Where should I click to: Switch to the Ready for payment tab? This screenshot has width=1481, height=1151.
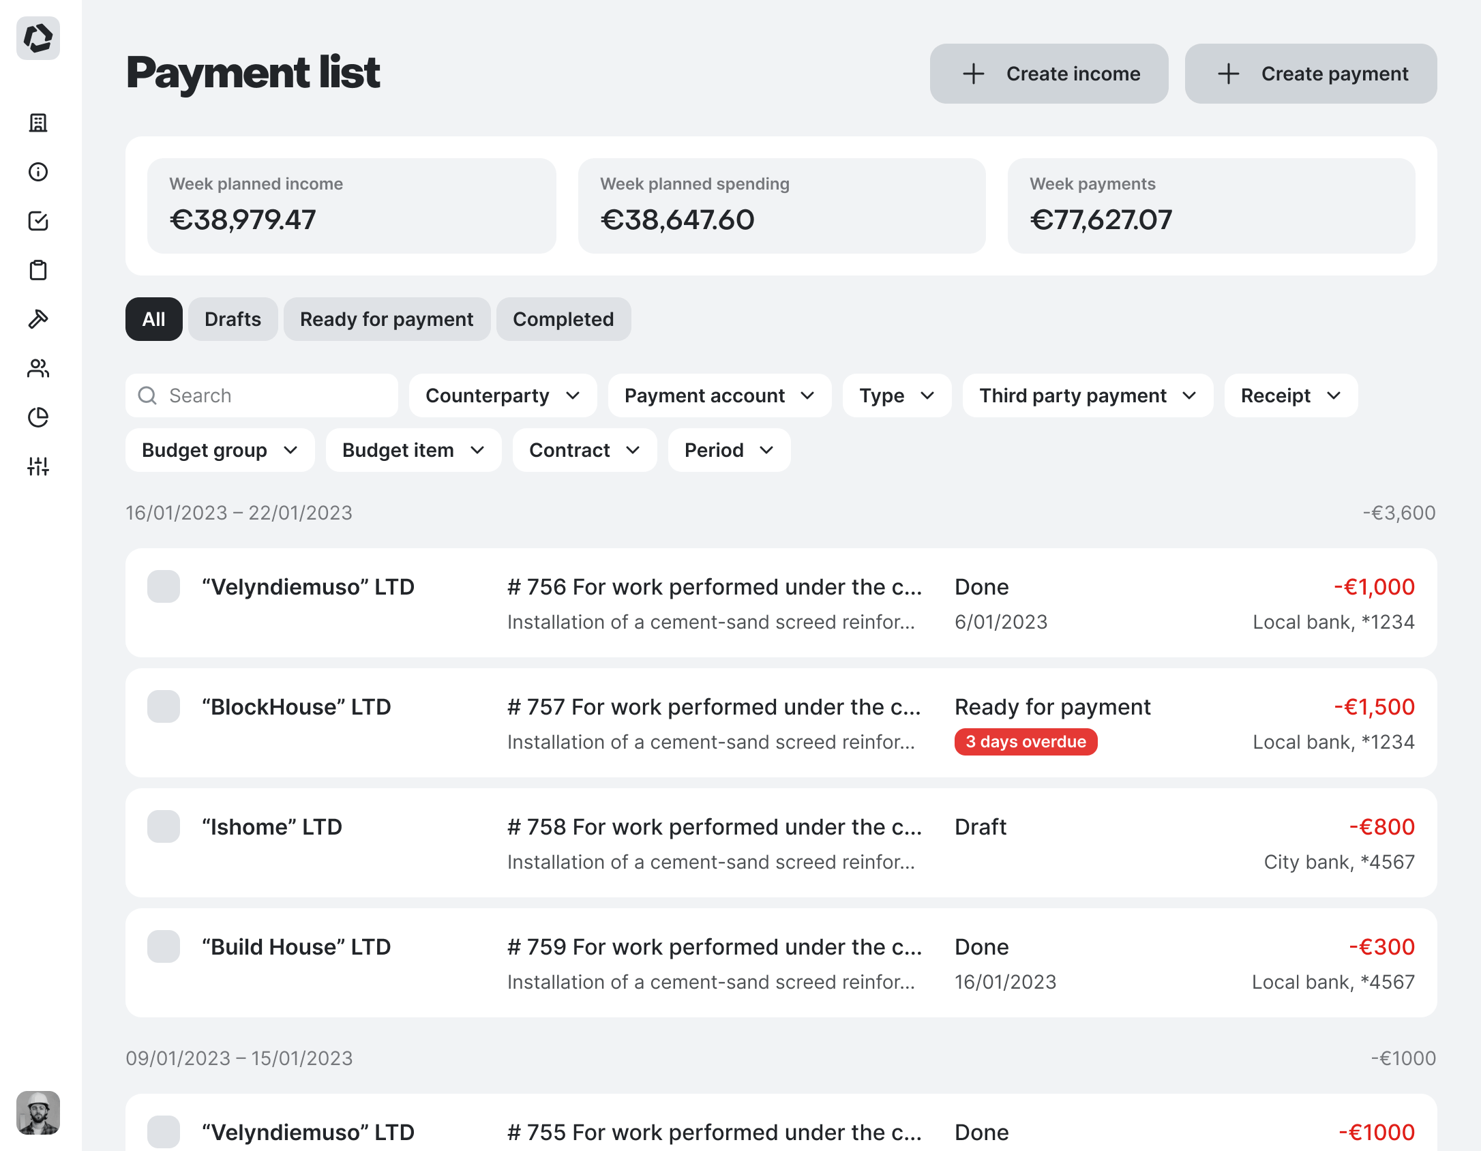[x=387, y=319]
